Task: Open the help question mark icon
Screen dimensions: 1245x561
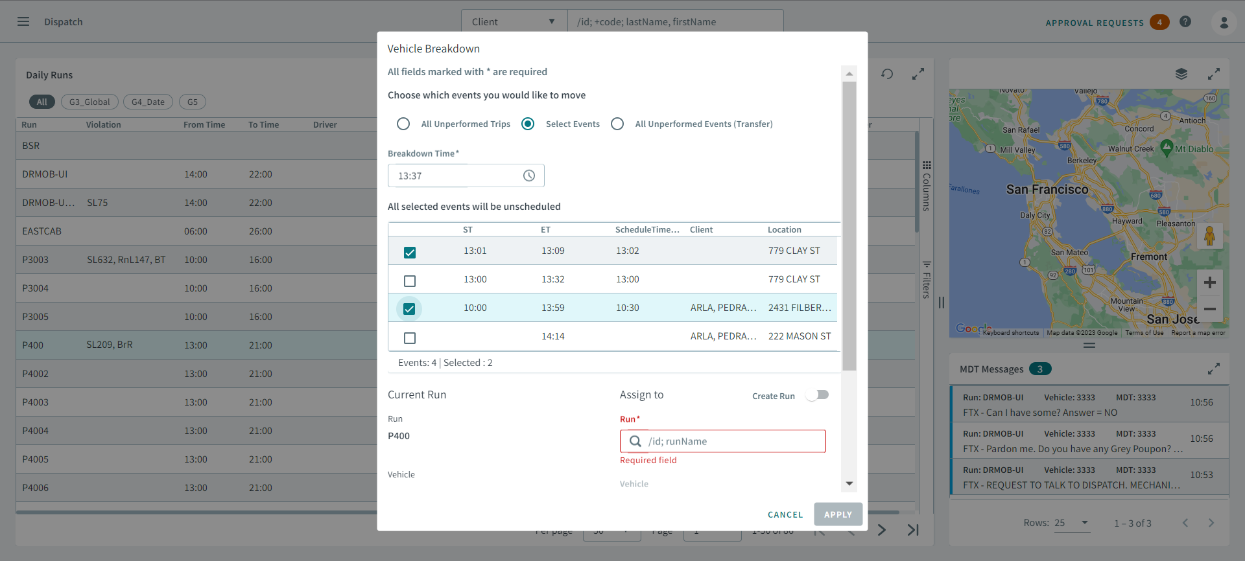Action: pyautogui.click(x=1185, y=21)
